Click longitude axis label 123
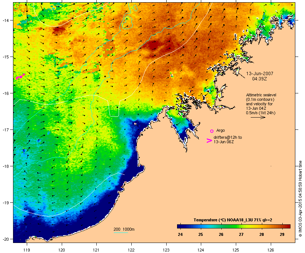Image resolution: width=305 pixels, height=253 pixels. [166, 250]
